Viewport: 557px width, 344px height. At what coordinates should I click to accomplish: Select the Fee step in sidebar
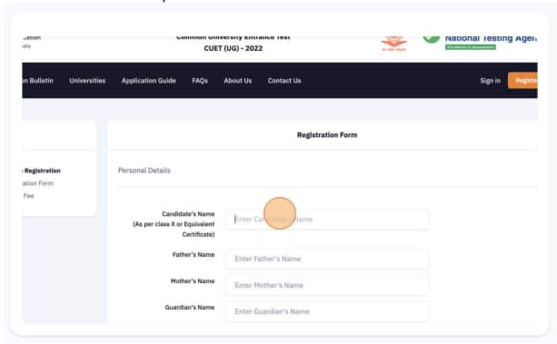[28, 196]
